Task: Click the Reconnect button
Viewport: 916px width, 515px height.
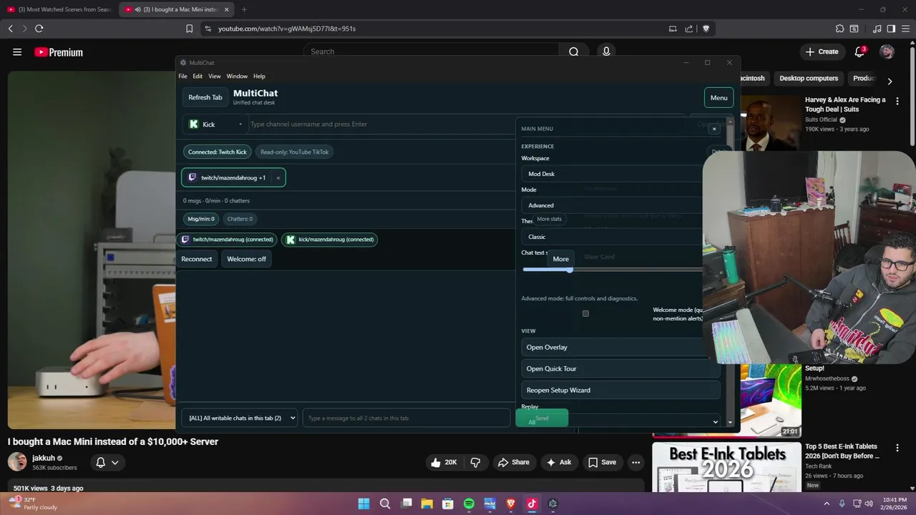Action: 196,259
